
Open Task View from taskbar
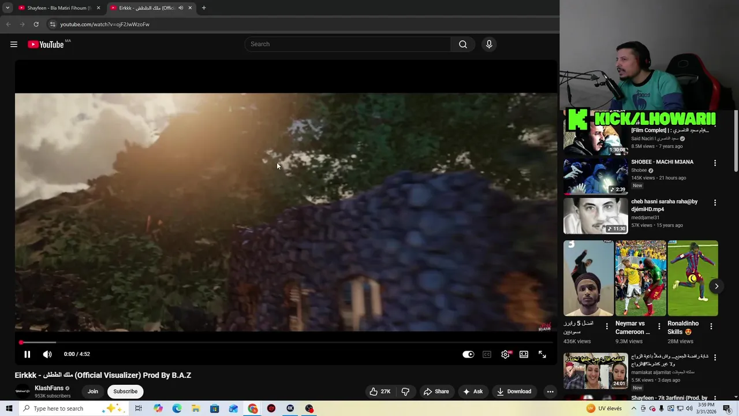tap(139, 408)
